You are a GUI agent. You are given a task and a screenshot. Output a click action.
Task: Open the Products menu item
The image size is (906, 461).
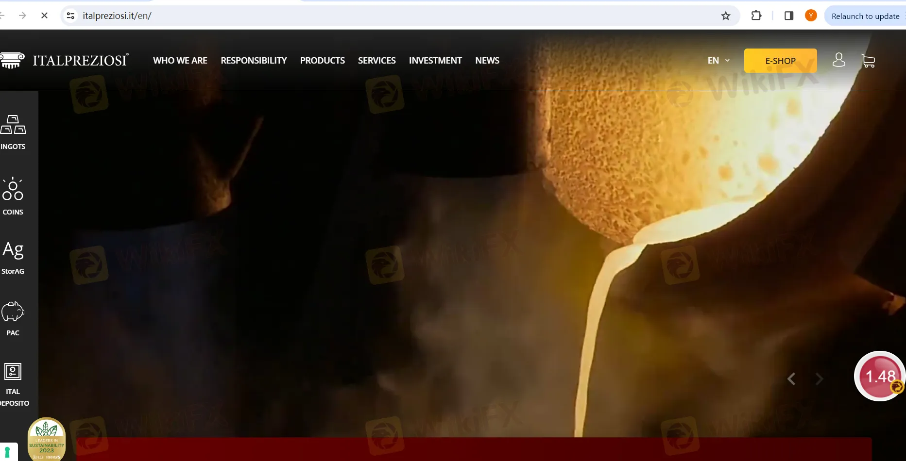(x=322, y=61)
